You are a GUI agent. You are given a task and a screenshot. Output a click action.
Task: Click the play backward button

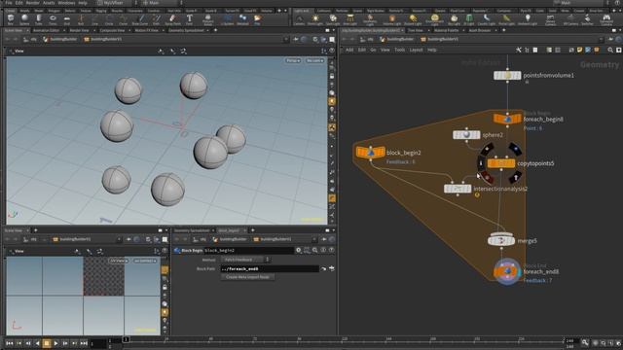[x=37, y=343]
